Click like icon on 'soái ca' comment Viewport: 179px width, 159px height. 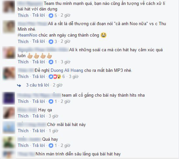[x=51, y=62]
